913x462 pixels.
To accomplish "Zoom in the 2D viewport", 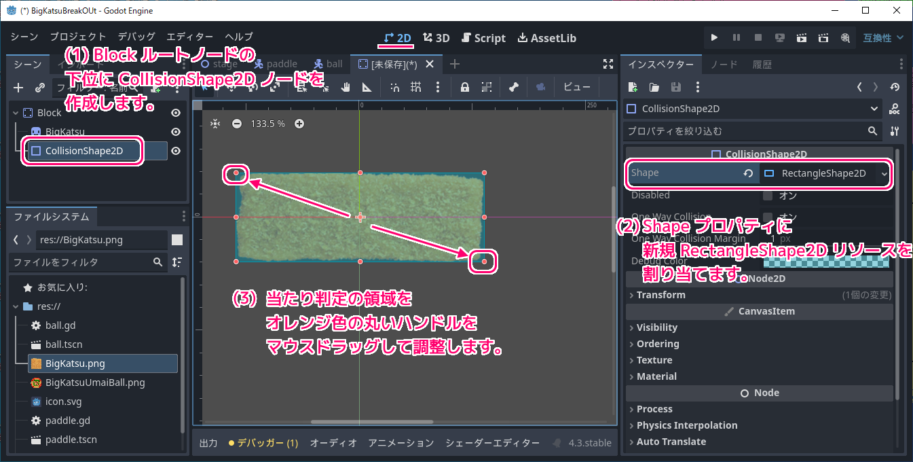I will pos(299,124).
